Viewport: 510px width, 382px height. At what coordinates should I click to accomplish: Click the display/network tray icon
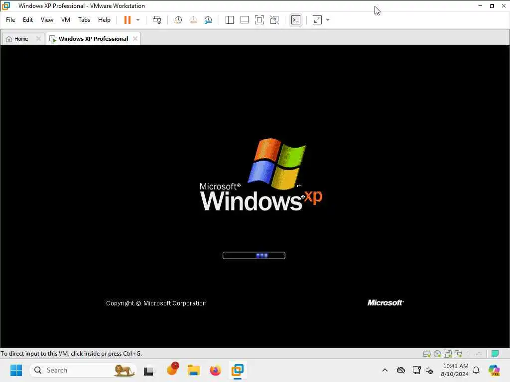pos(416,370)
